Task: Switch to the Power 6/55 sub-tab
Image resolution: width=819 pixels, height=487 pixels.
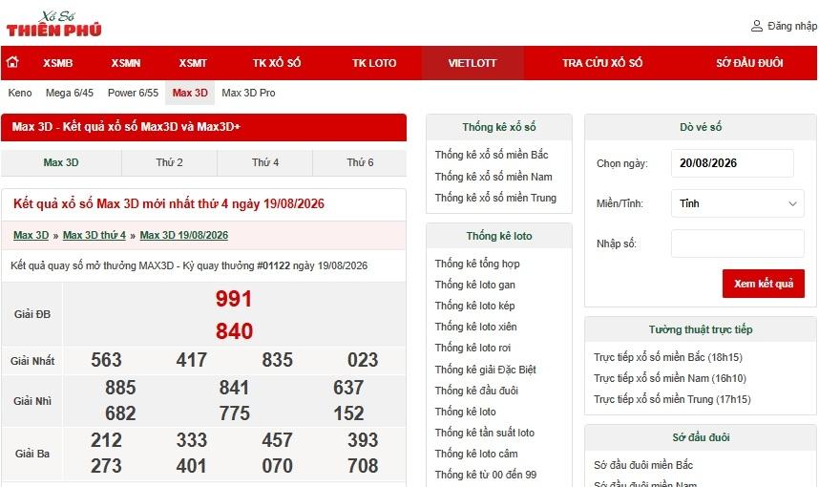Action: [133, 93]
